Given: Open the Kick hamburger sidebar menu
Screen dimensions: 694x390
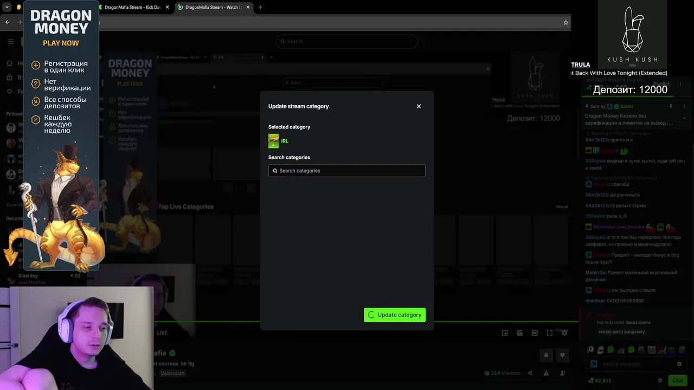Looking at the screenshot, I should pyautogui.click(x=10, y=42).
